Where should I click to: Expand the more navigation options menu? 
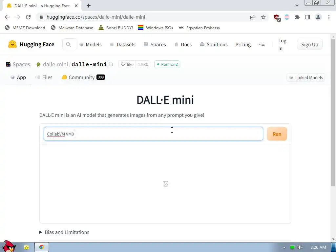(x=262, y=44)
